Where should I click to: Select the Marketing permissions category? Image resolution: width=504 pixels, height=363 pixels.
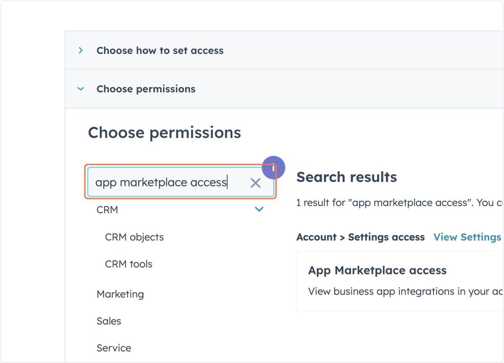coord(120,294)
